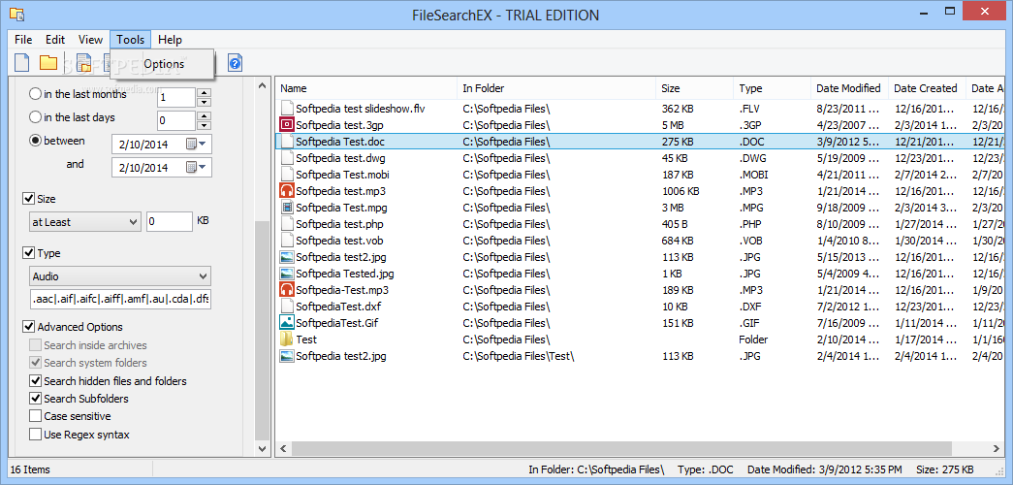Screen dimensions: 1013x485
Task: Click the yellow Open Folder toolbar icon
Action: [x=48, y=63]
